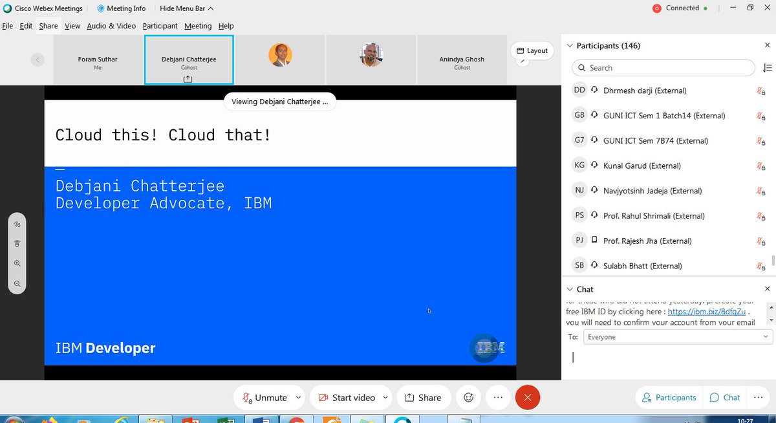This screenshot has height=423, width=776.
Task: Show previous video thumbnails with left arrow
Action: 38,60
